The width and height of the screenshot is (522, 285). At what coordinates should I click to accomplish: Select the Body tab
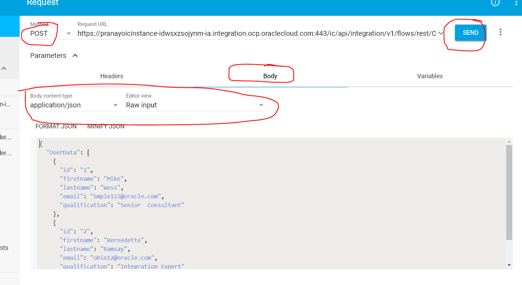tap(270, 76)
